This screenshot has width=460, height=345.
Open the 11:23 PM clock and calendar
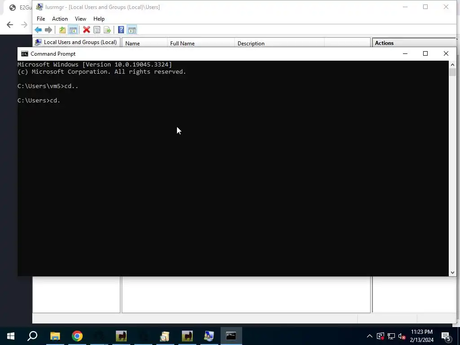point(421,336)
